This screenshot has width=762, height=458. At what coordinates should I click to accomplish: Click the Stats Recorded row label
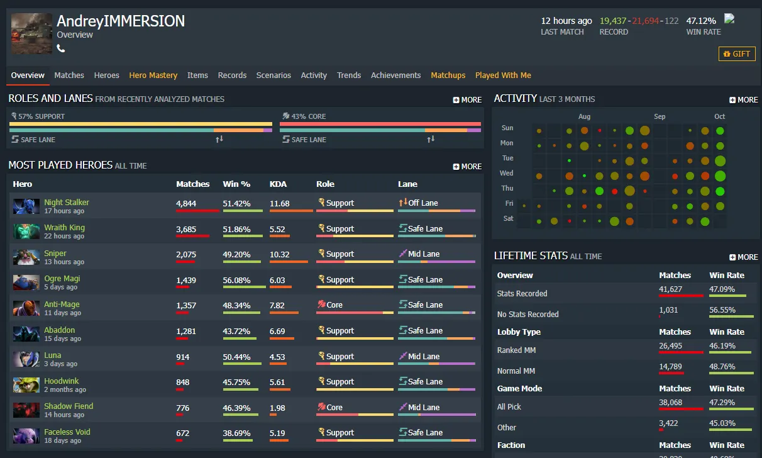pyautogui.click(x=522, y=293)
